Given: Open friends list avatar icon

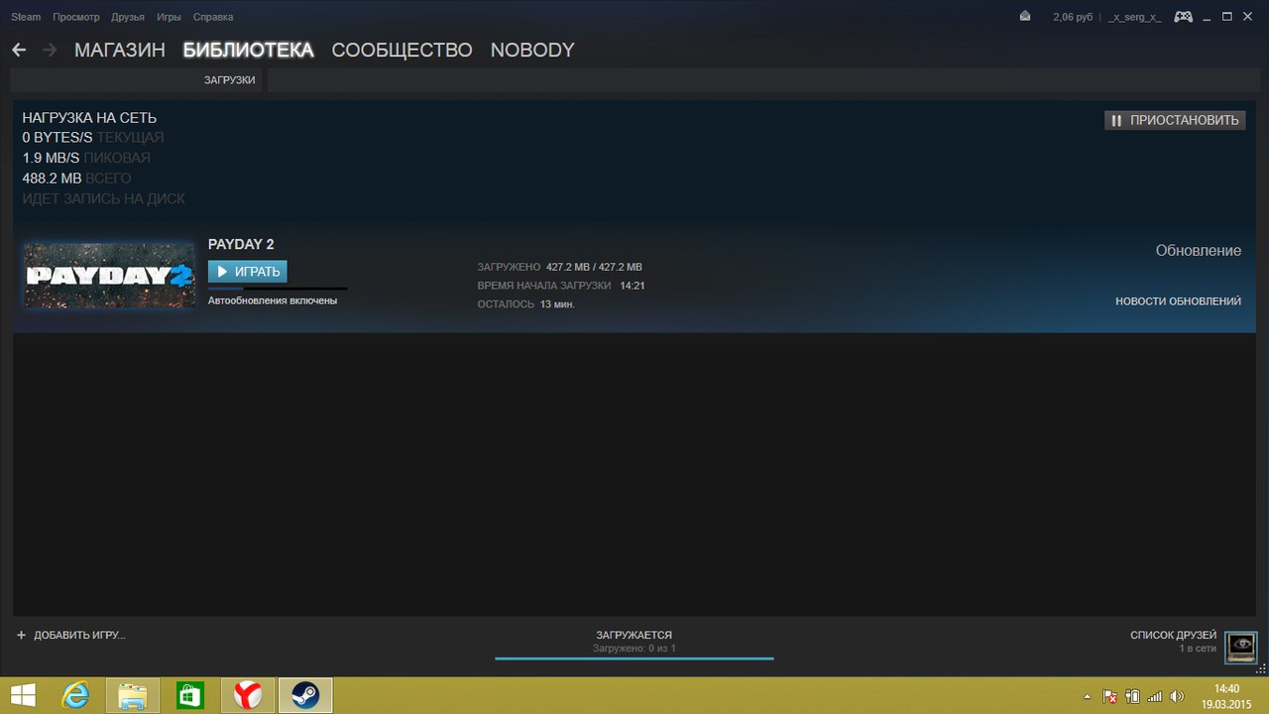Looking at the screenshot, I should click(x=1240, y=648).
